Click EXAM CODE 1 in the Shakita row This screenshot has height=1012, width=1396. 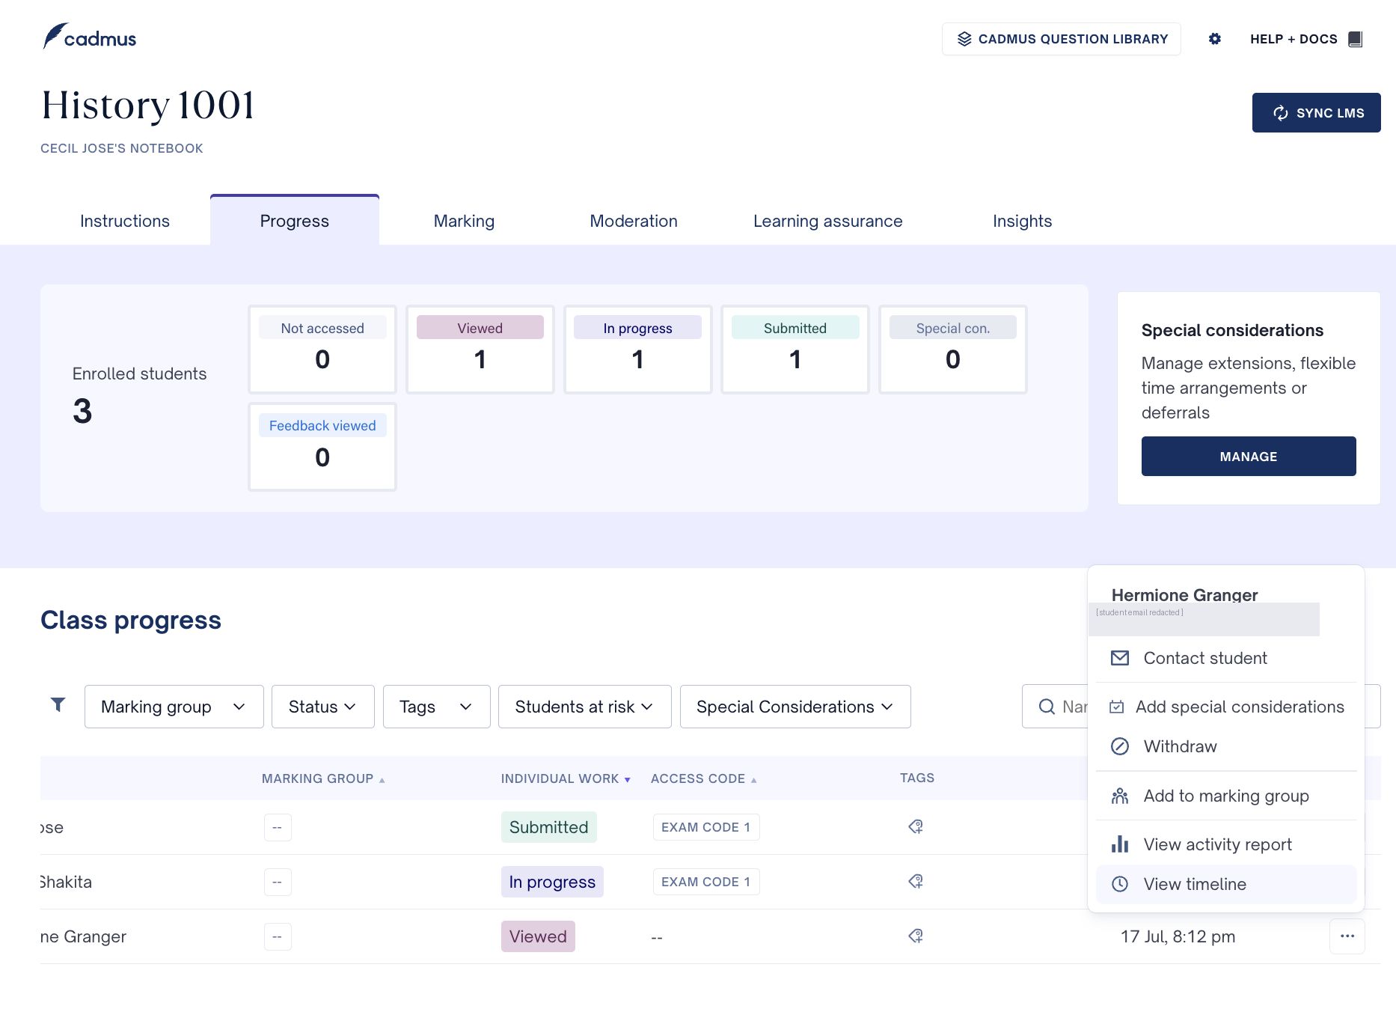click(x=706, y=882)
